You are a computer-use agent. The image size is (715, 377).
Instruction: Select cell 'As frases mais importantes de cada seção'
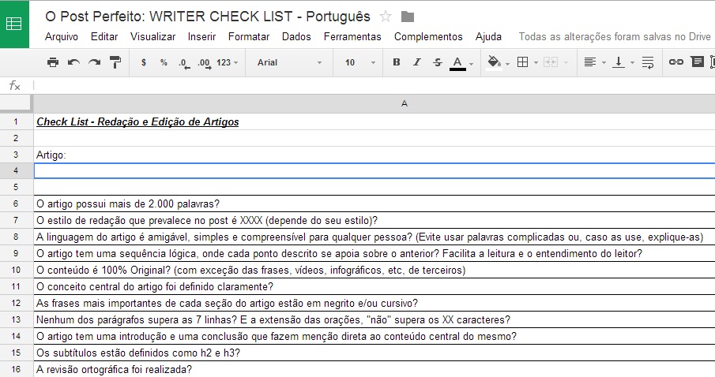coord(374,303)
